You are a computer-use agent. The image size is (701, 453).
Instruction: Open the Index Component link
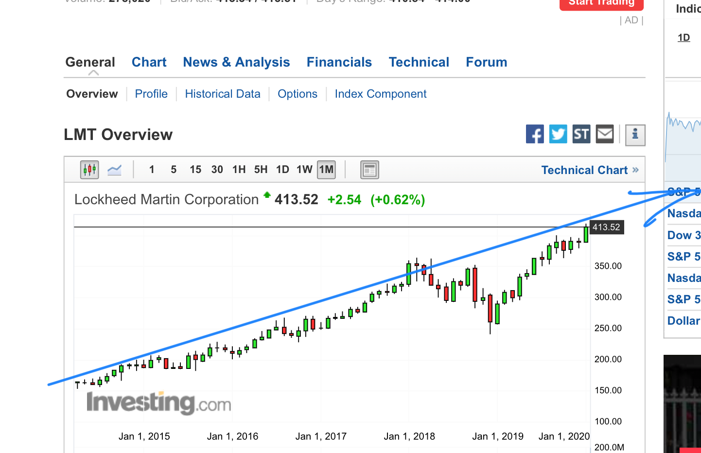tap(380, 94)
